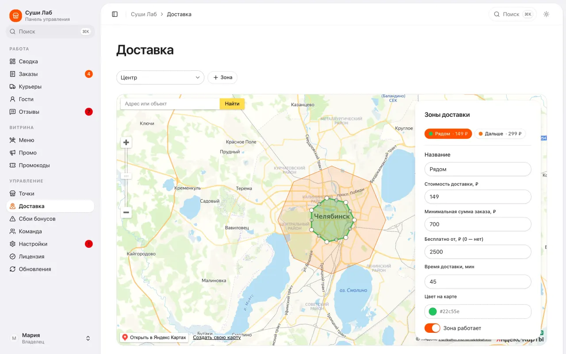Click the Суши Лаб orange store logo
Viewport: 566px width, 354px height.
click(15, 16)
